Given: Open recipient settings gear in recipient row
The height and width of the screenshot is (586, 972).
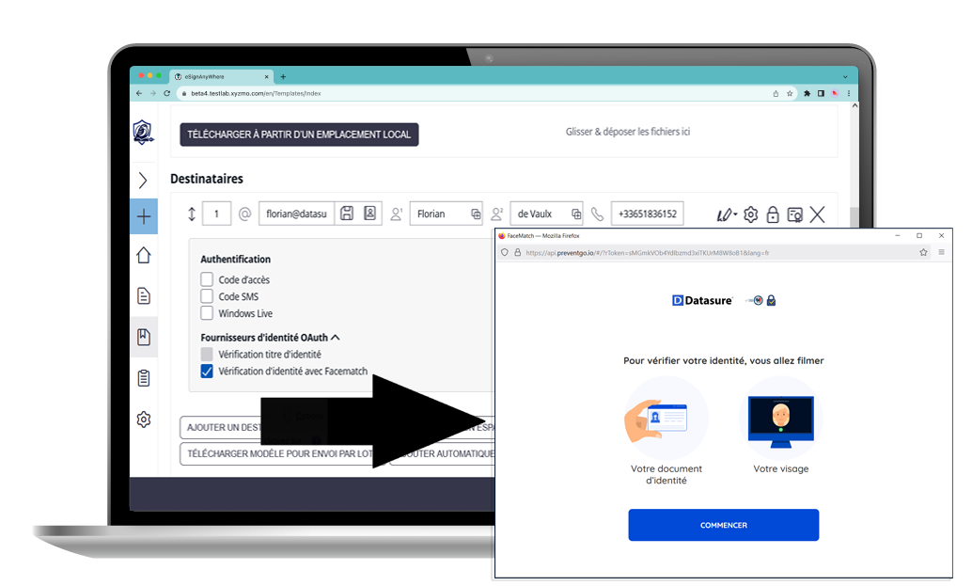Looking at the screenshot, I should coord(750,214).
